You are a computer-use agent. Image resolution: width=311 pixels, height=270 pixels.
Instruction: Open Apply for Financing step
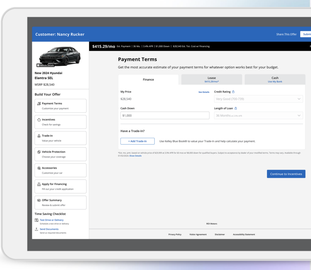coord(61,186)
